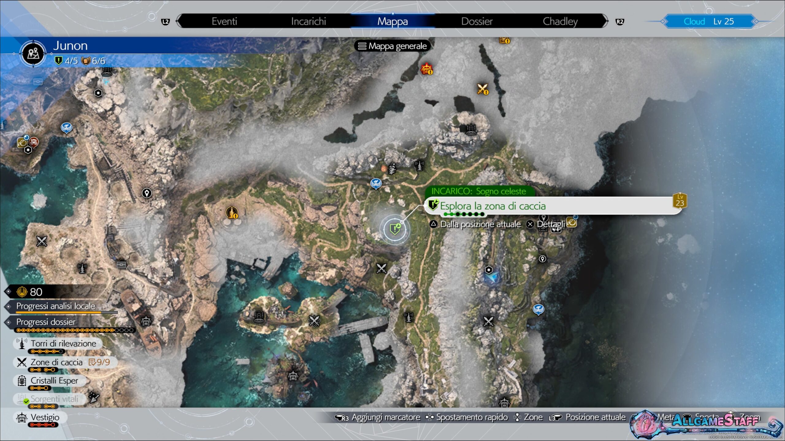Click Aggiungi marcatore in bottom bar

click(x=377, y=417)
